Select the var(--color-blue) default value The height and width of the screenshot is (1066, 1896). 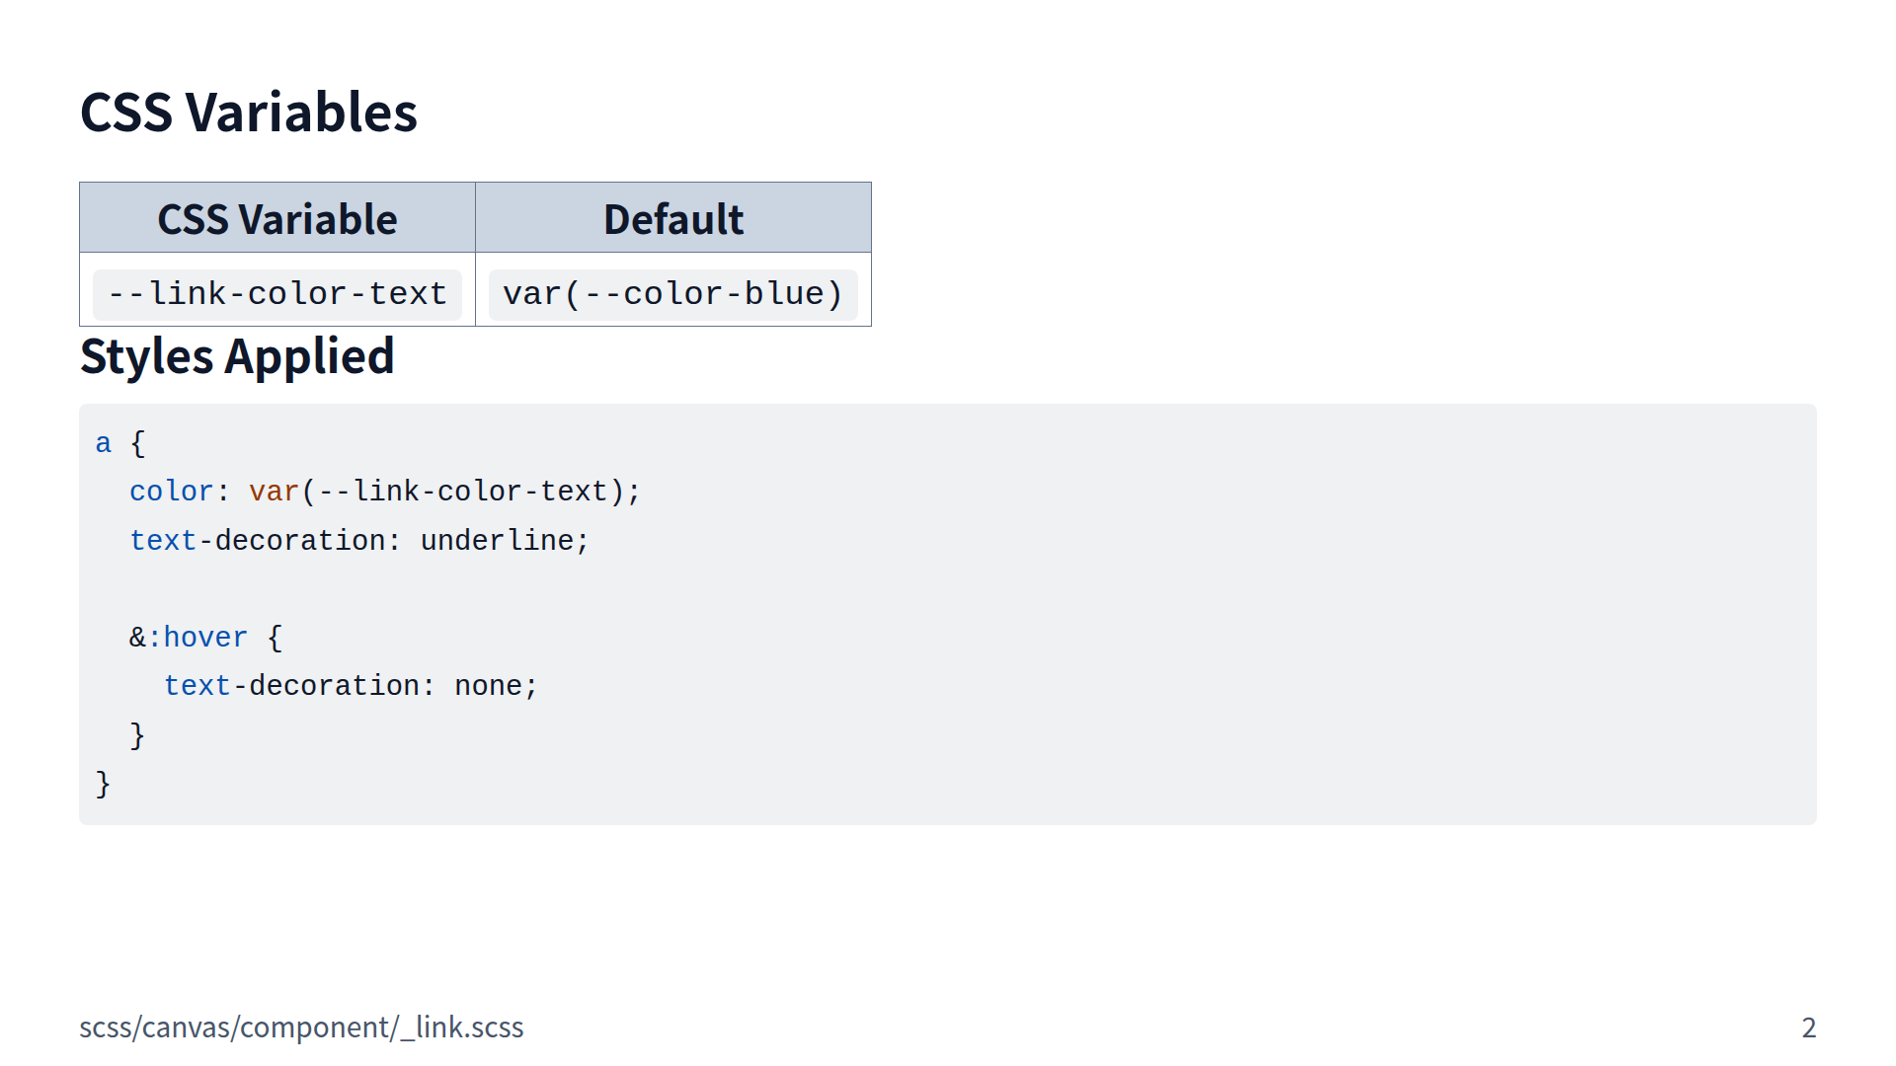click(x=672, y=294)
